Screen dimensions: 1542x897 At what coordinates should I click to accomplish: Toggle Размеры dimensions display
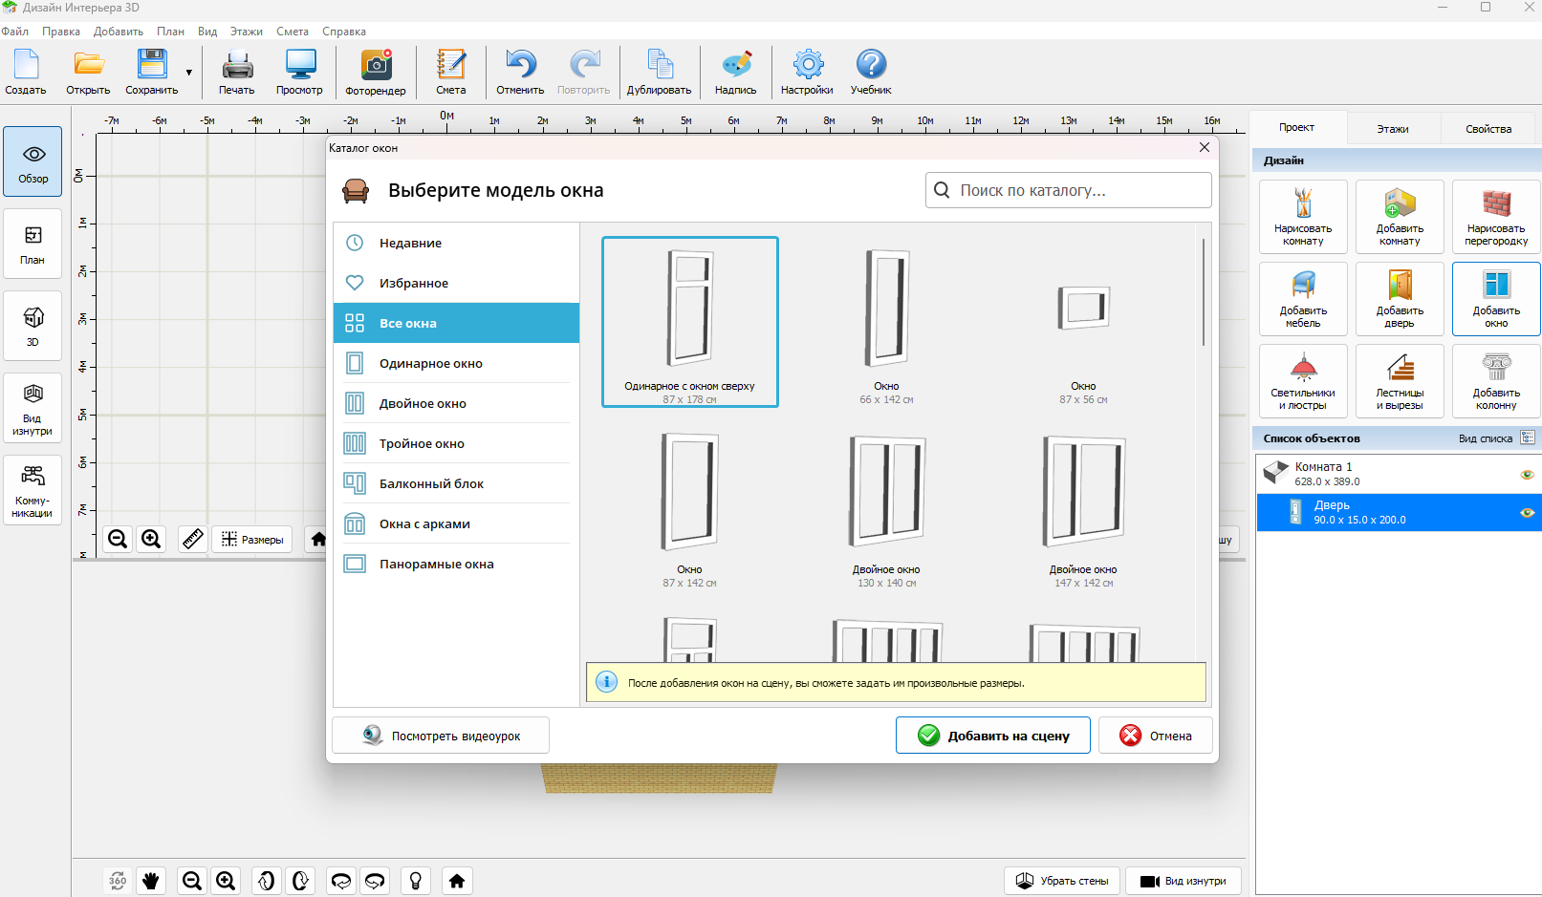click(x=253, y=539)
